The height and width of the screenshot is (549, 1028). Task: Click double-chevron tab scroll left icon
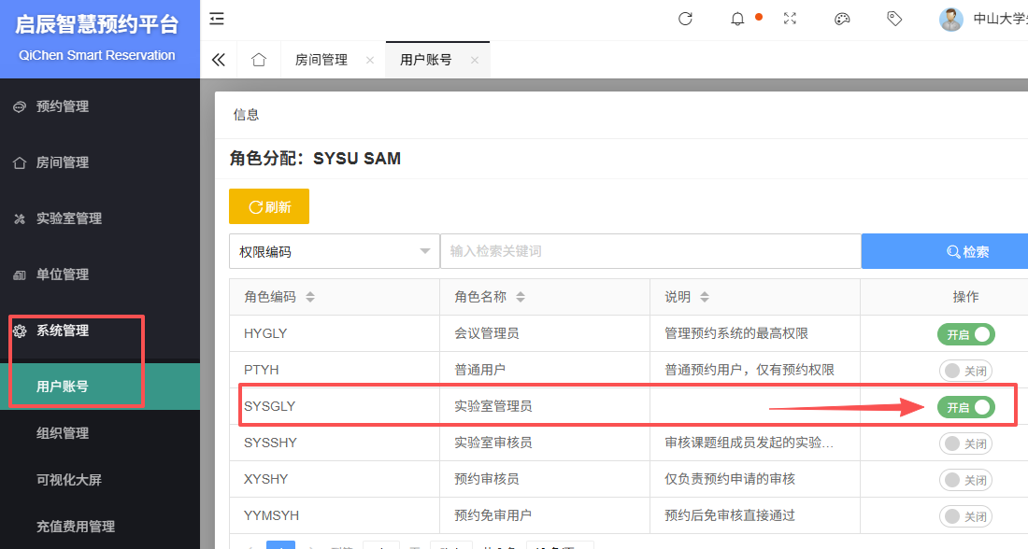pyautogui.click(x=219, y=60)
